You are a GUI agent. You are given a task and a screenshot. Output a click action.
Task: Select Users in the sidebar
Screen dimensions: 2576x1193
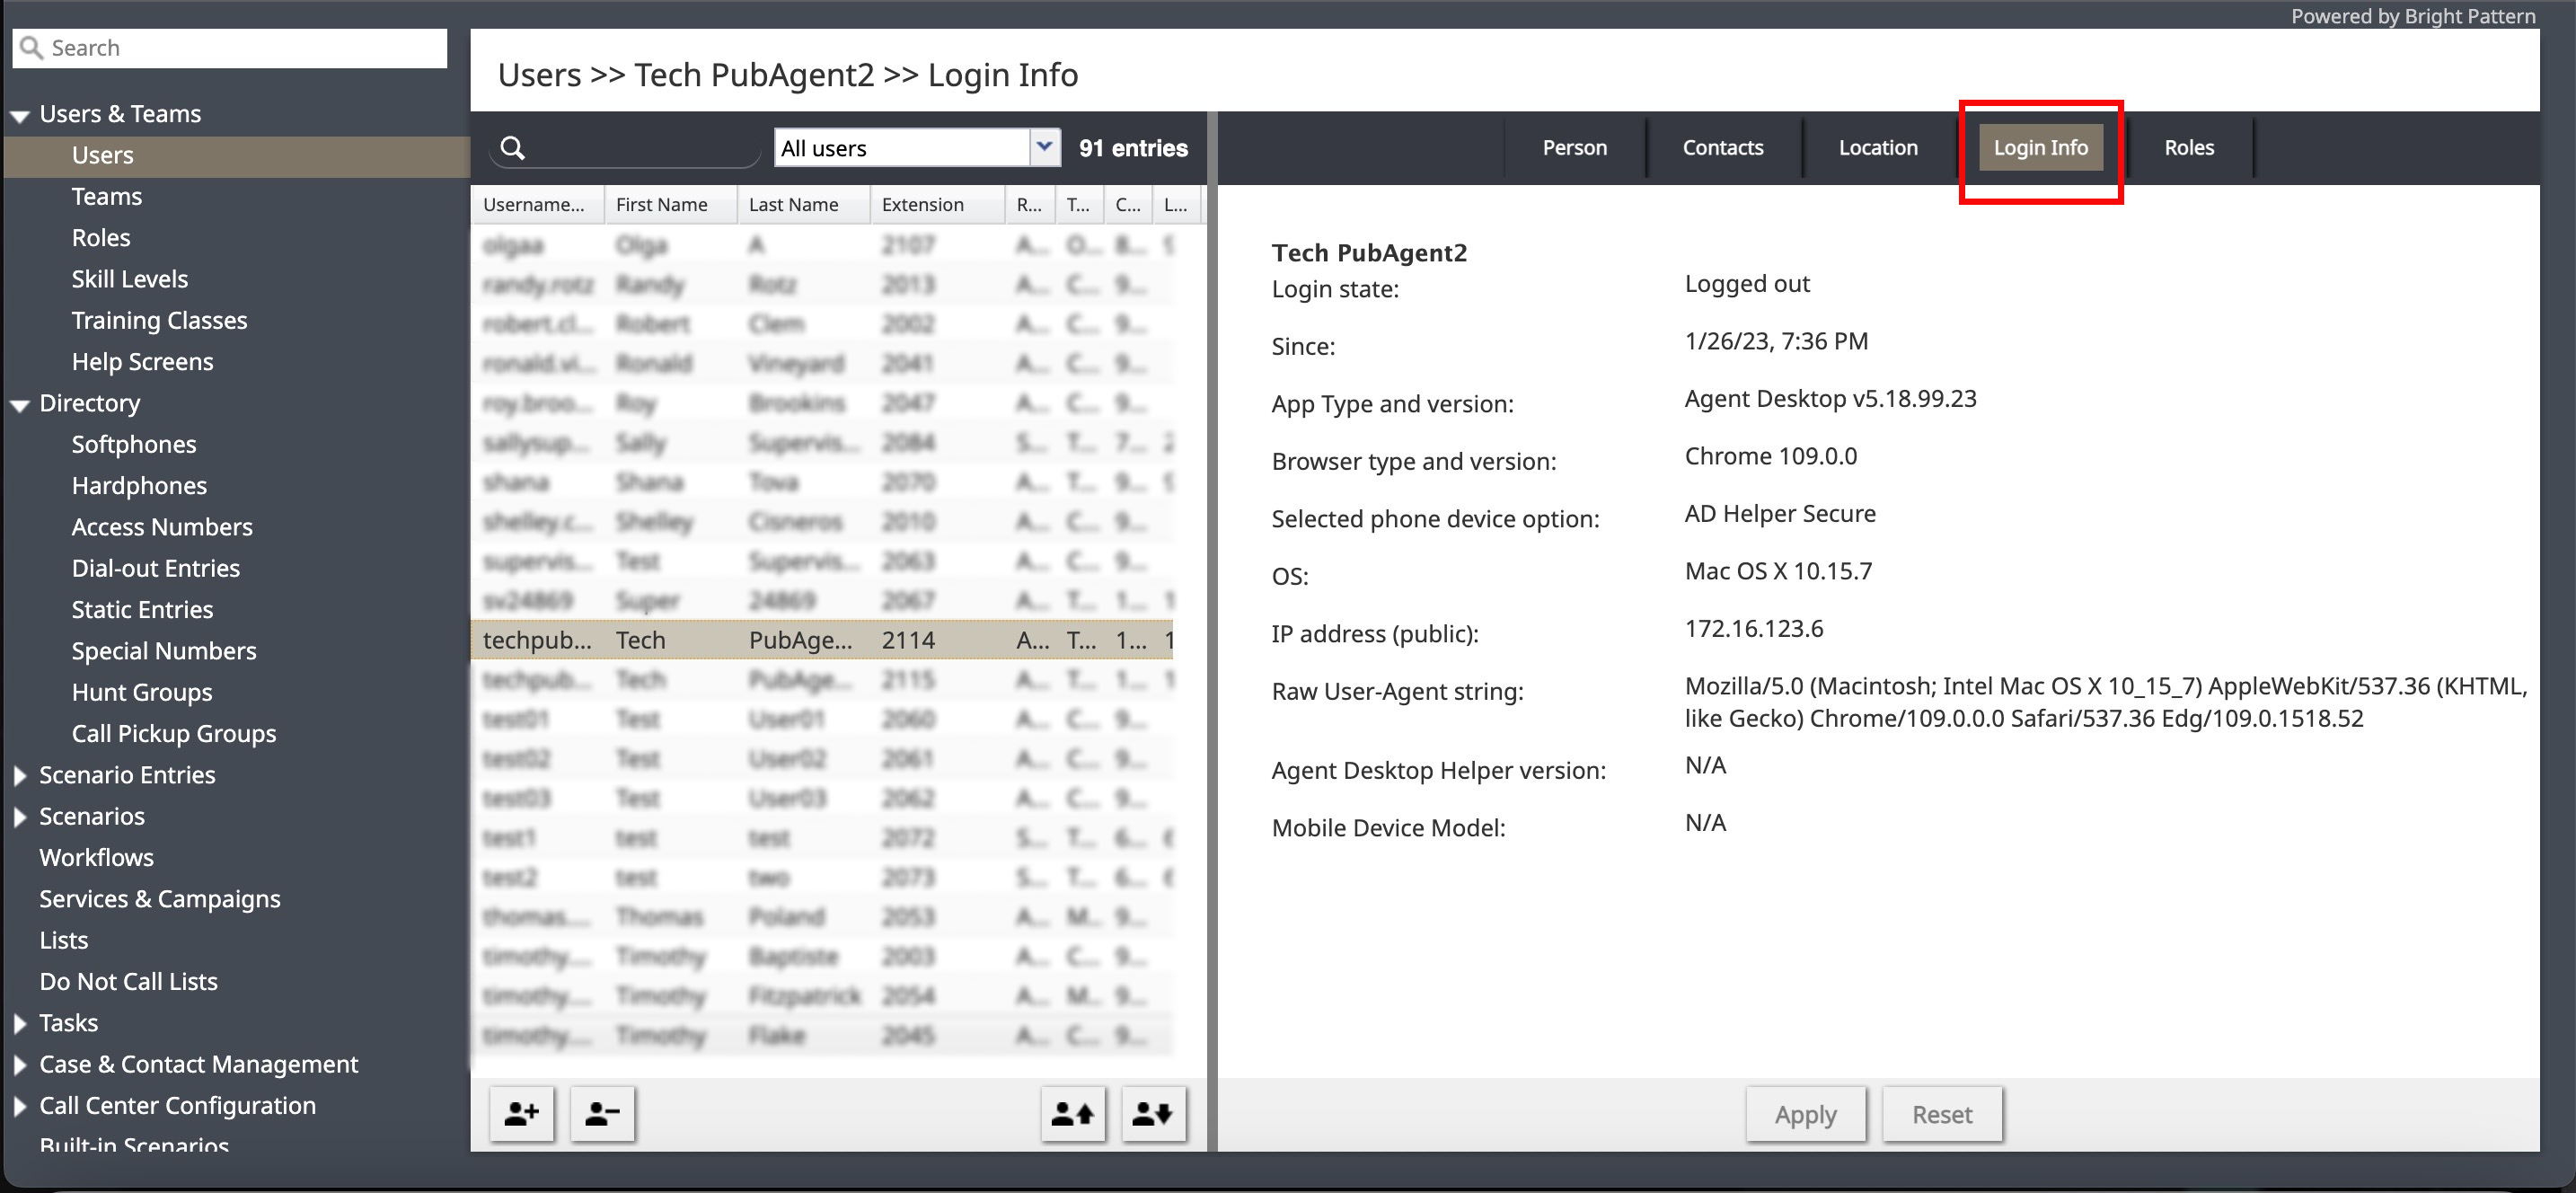click(x=237, y=155)
